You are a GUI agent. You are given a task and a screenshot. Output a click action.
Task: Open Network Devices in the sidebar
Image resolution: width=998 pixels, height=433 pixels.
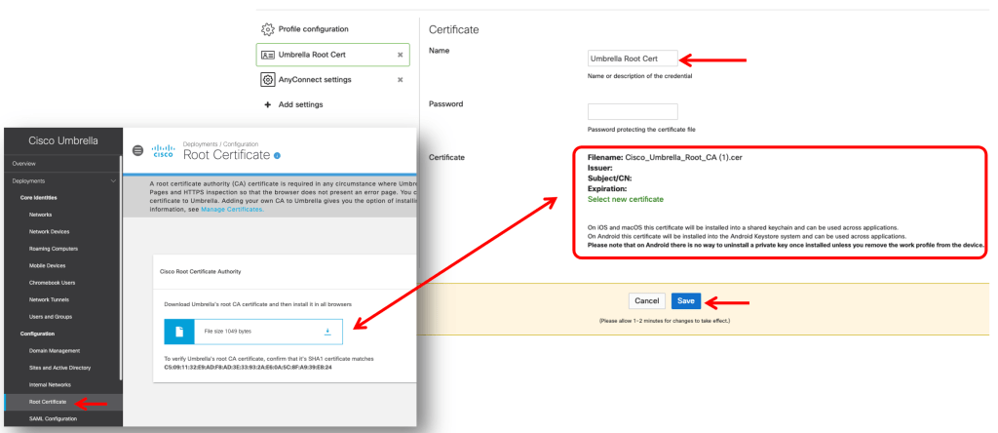(48, 231)
